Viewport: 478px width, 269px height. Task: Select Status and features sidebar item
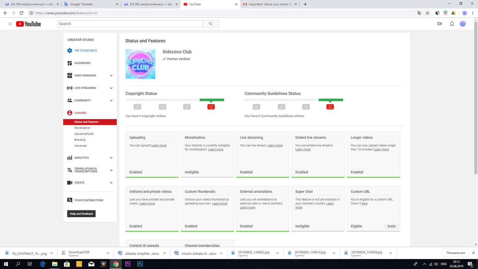(x=90, y=122)
